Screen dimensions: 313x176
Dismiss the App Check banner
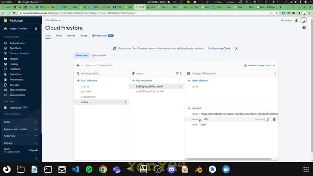[x=236, y=48]
